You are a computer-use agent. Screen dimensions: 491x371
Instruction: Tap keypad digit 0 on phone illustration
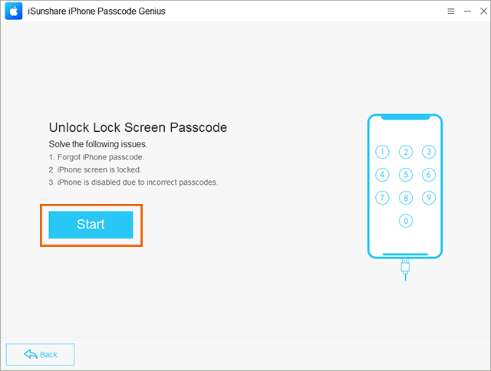(x=406, y=221)
